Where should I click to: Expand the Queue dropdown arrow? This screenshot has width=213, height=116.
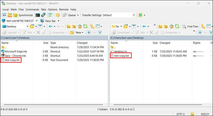[78, 15]
